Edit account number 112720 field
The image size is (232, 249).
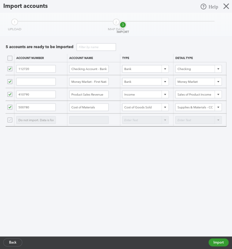pos(36,69)
